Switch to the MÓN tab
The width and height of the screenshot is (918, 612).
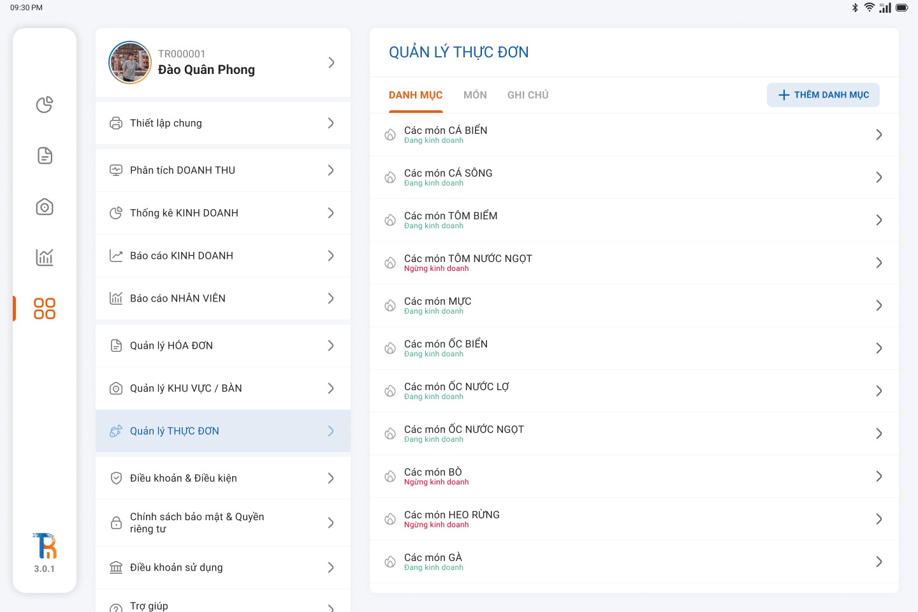tap(475, 95)
